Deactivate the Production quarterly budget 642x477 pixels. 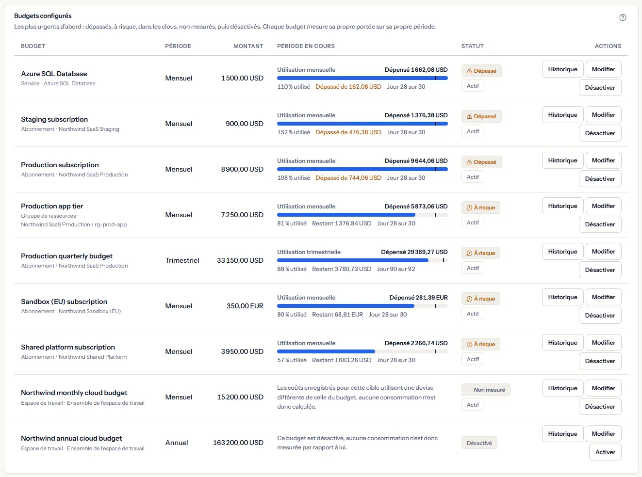[600, 270]
